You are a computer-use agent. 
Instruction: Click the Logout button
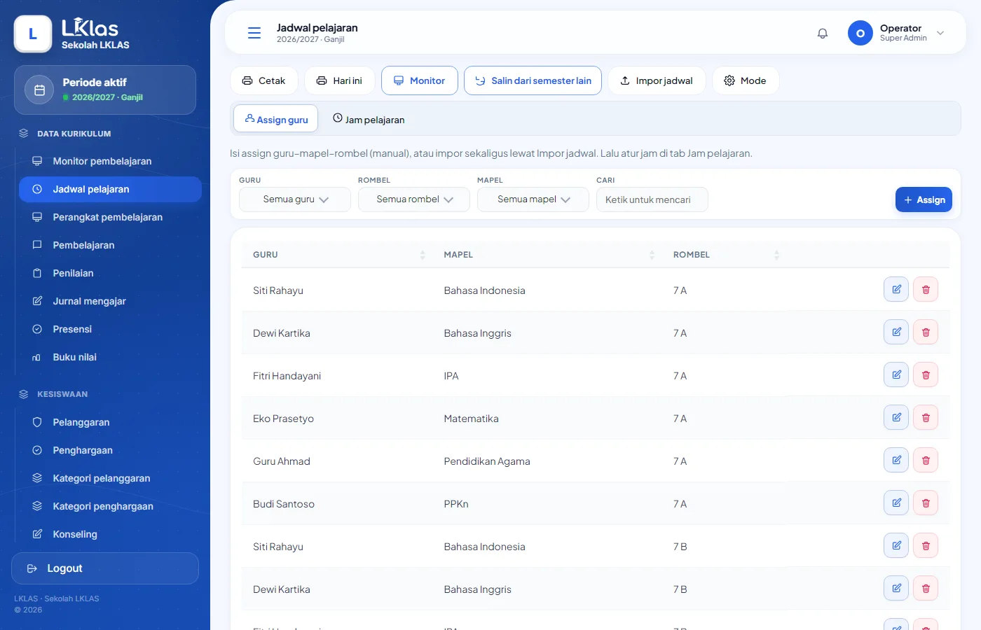[105, 568]
